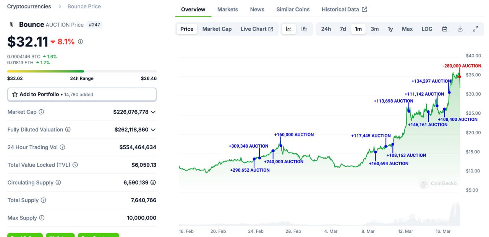Click info icon next to Circulating Supply value
The image size is (489, 237).
tap(153, 183)
